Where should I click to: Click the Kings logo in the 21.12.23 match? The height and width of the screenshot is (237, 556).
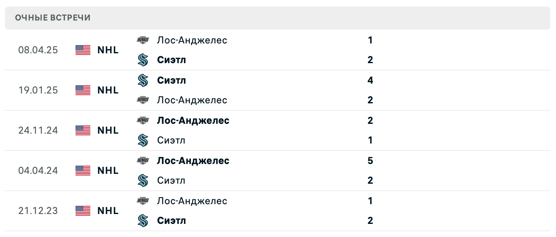(142, 201)
